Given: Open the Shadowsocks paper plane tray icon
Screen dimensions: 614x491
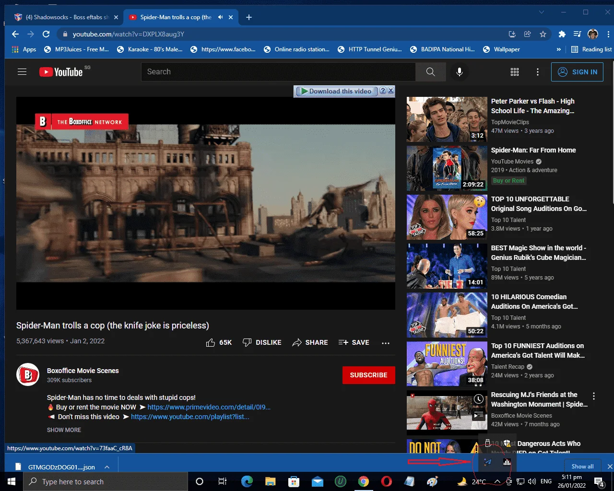Looking at the screenshot, I should [x=488, y=462].
